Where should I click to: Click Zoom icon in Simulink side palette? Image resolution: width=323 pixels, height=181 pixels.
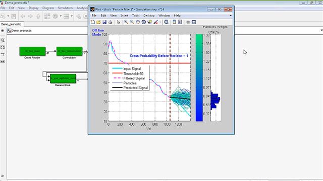3,40
